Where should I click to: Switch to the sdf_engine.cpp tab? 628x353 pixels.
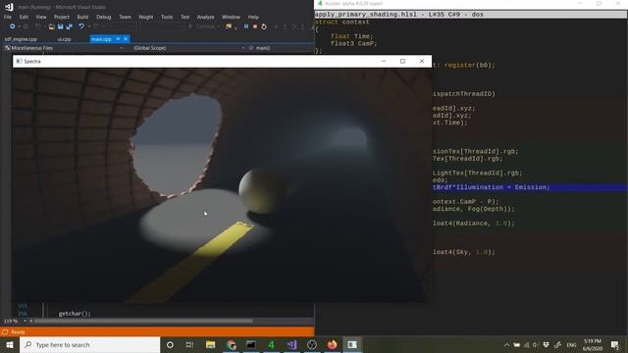click(x=21, y=39)
